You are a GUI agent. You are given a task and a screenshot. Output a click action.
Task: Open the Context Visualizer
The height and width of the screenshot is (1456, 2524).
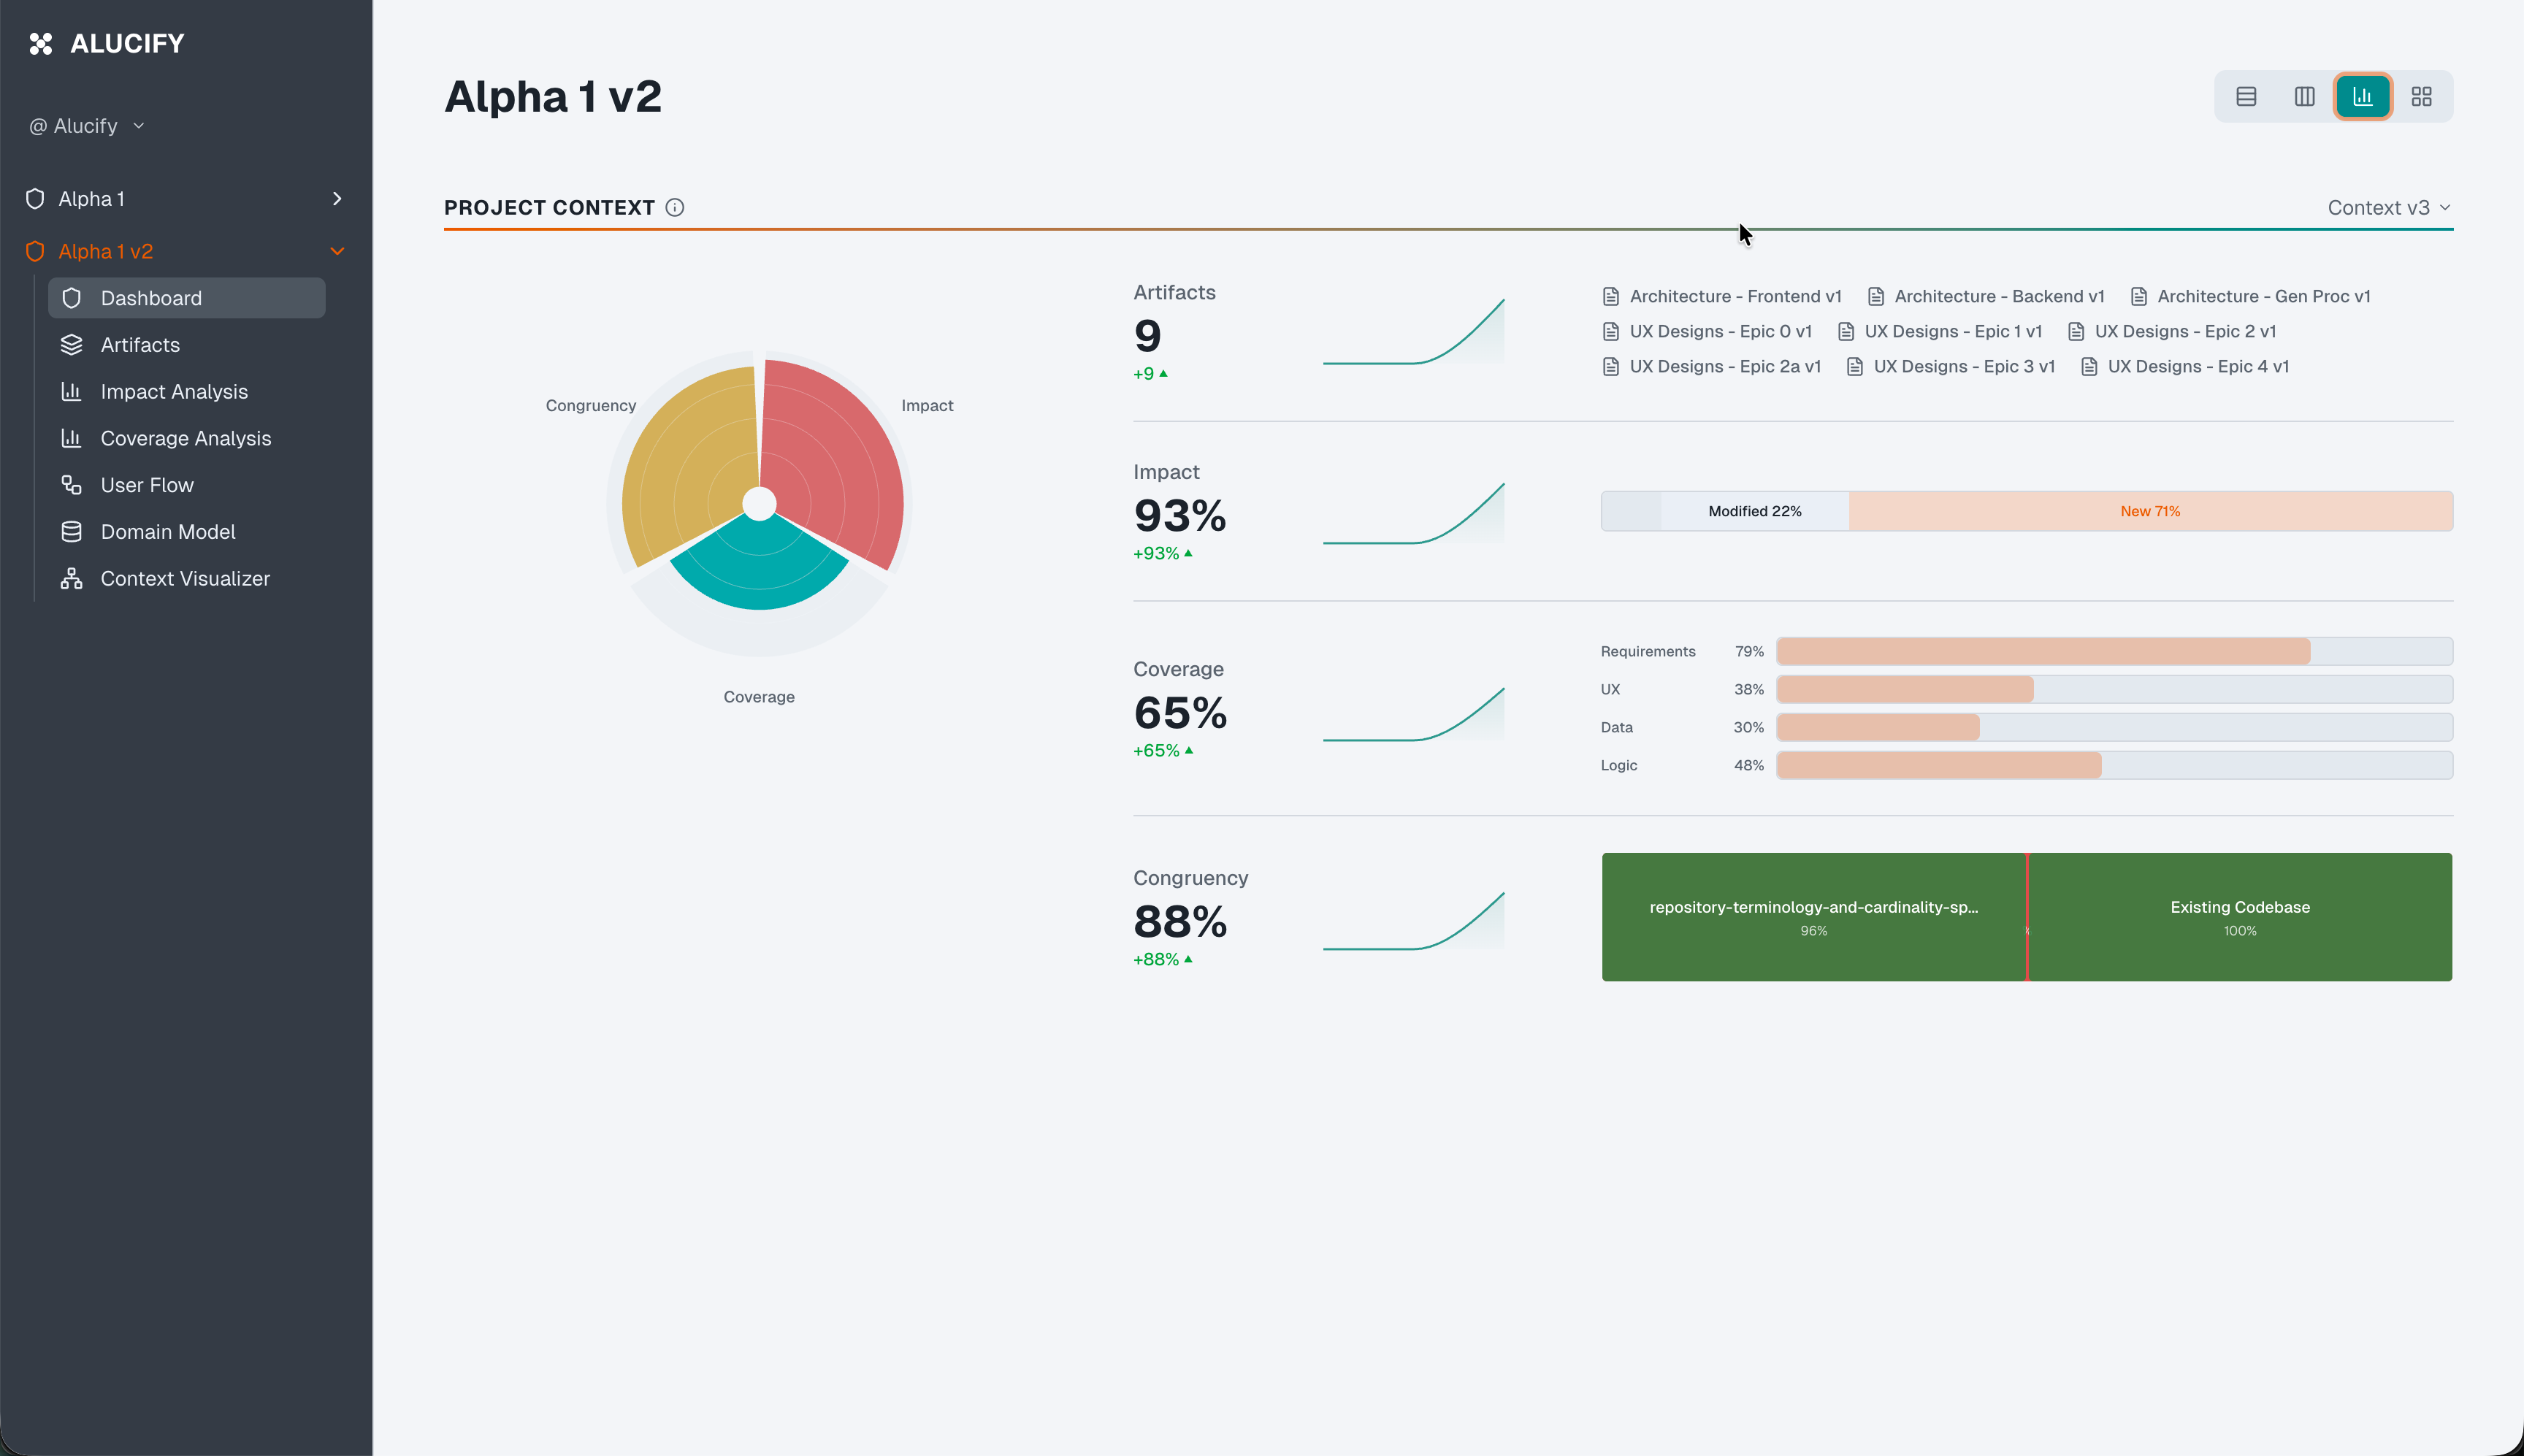[185, 578]
